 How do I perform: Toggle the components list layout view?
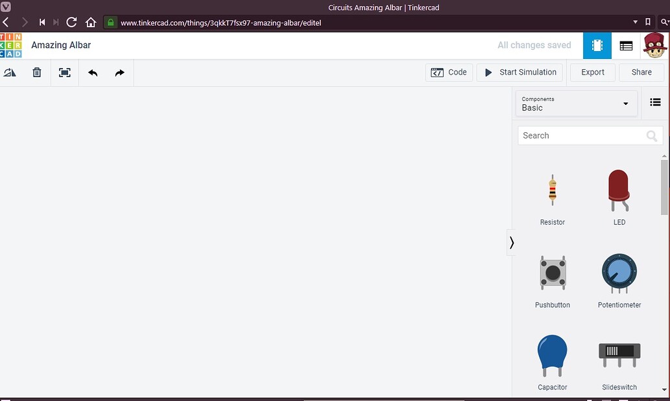point(655,102)
